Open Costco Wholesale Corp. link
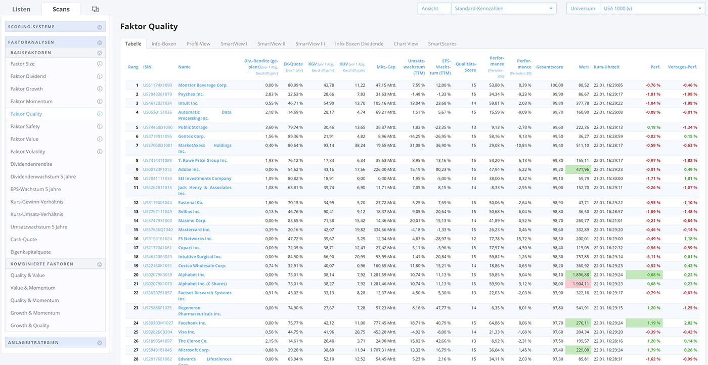The height and width of the screenshot is (365, 708). [202, 266]
